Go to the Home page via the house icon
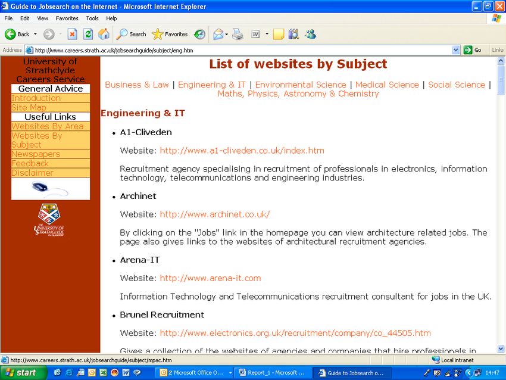 click(x=104, y=34)
